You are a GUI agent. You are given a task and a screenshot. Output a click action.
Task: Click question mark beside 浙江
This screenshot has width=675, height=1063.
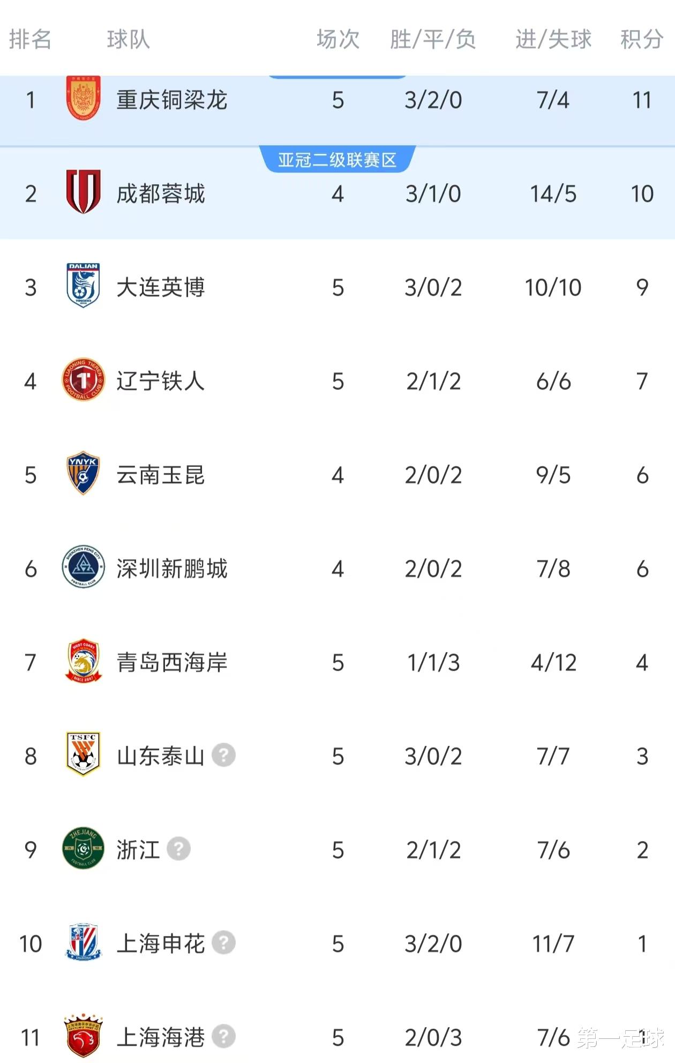[178, 849]
